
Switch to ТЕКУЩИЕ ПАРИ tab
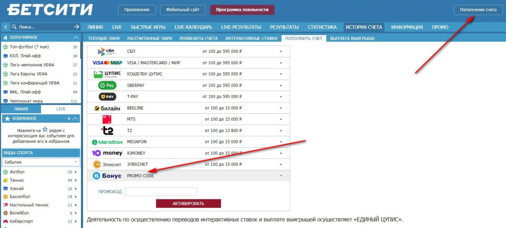(x=104, y=39)
